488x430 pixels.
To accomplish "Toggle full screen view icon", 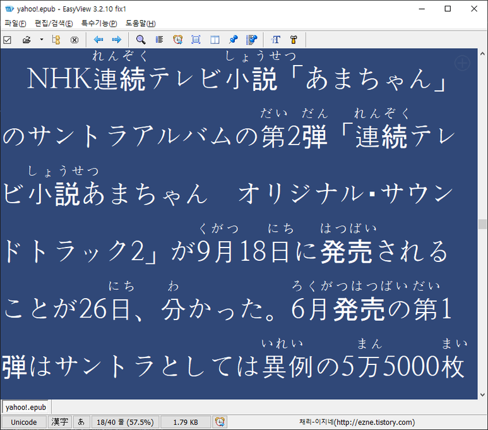I will [x=196, y=40].
